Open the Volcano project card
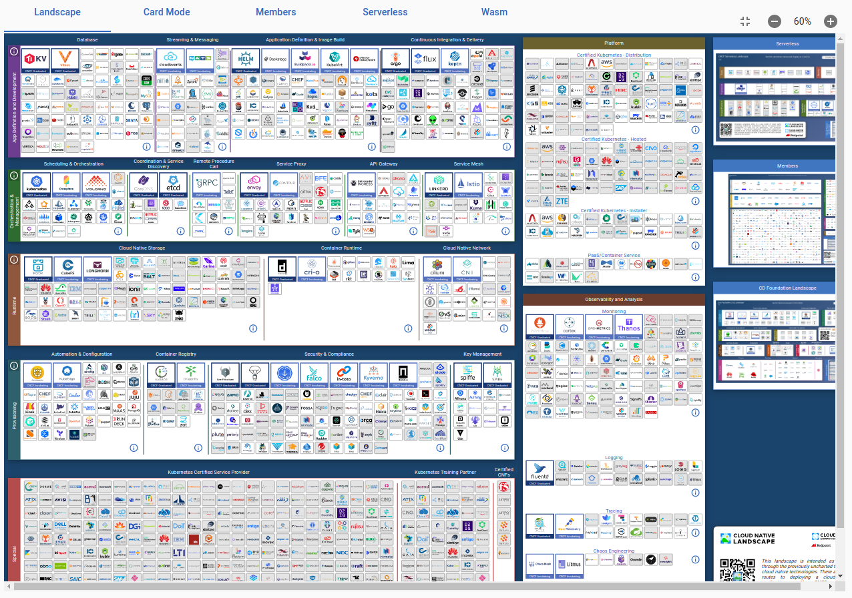Viewport: 852px width, 598px height. (x=95, y=185)
